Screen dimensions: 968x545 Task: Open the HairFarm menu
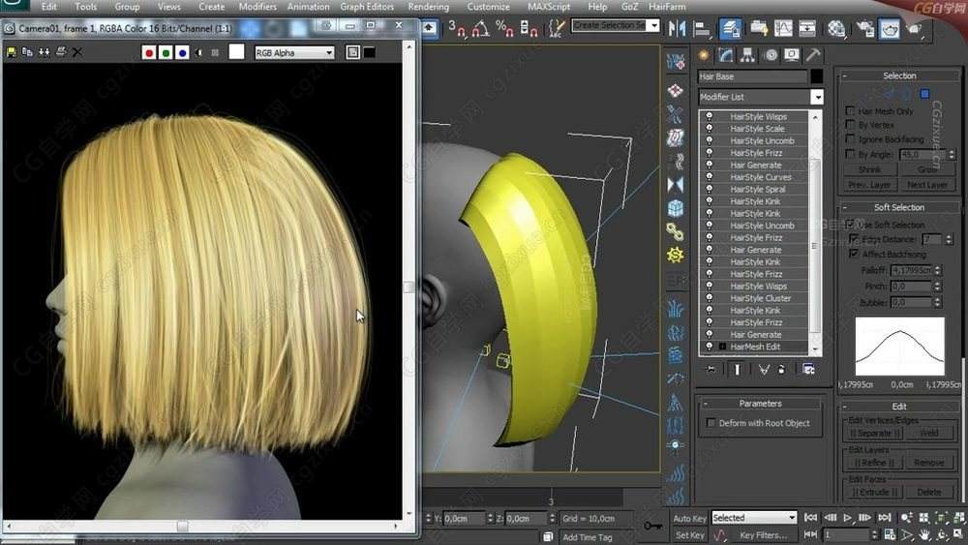(667, 7)
